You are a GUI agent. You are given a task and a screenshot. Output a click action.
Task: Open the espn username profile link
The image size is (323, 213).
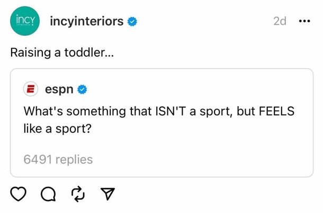coord(59,90)
